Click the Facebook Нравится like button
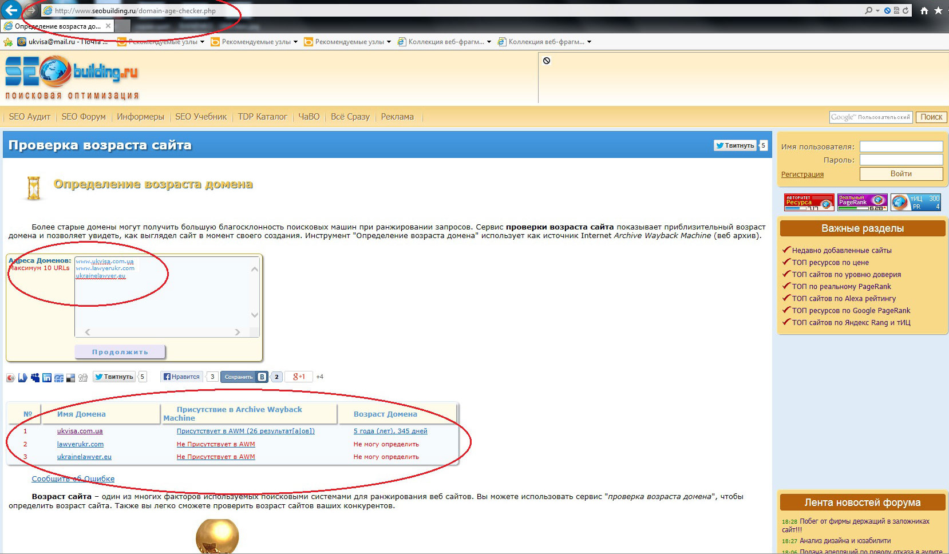The height and width of the screenshot is (554, 949). click(181, 377)
